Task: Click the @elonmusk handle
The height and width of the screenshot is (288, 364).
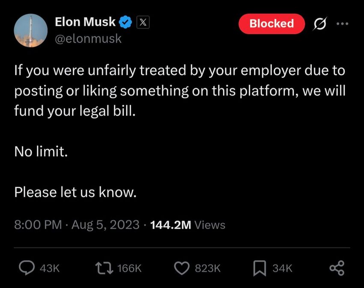Action: pyautogui.click(x=88, y=38)
